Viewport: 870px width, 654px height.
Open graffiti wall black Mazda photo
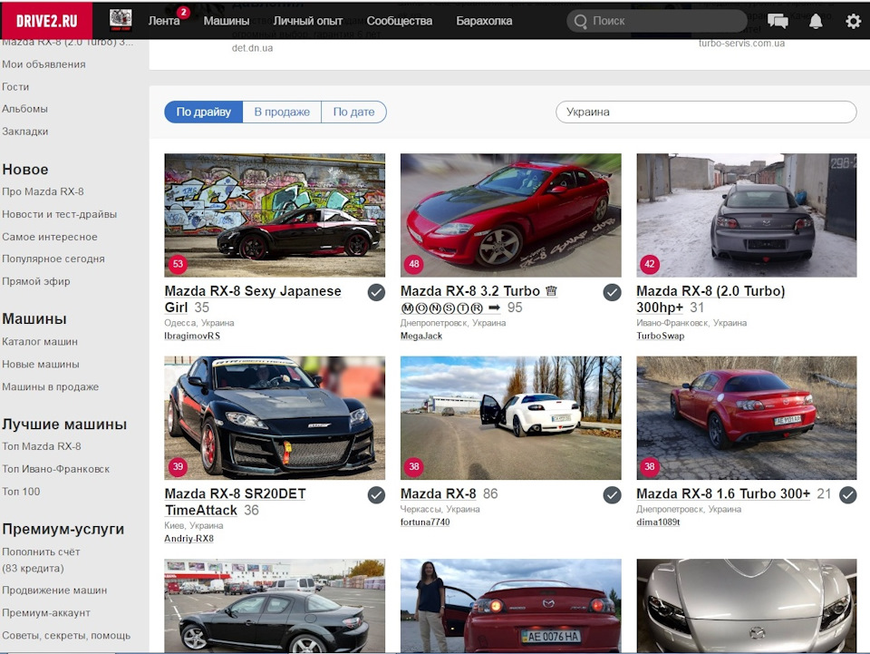click(x=275, y=215)
